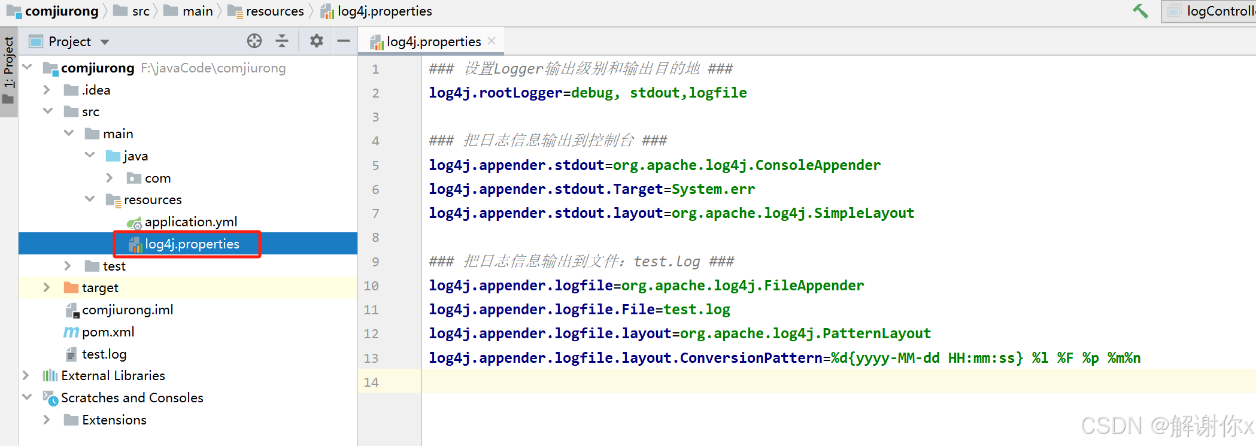The width and height of the screenshot is (1256, 446).
Task: Open the Project view mode dropdown
Action: 105,42
